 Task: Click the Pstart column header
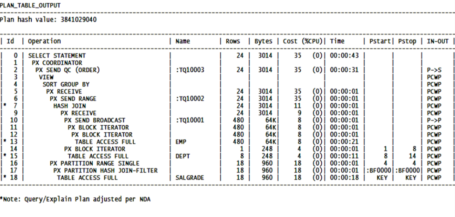point(380,41)
